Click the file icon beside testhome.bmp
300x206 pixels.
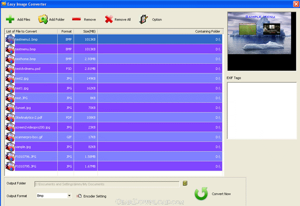[x=10, y=59]
